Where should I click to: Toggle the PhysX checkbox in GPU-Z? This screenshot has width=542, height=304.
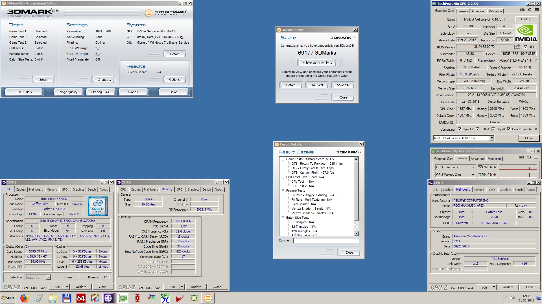point(493,129)
